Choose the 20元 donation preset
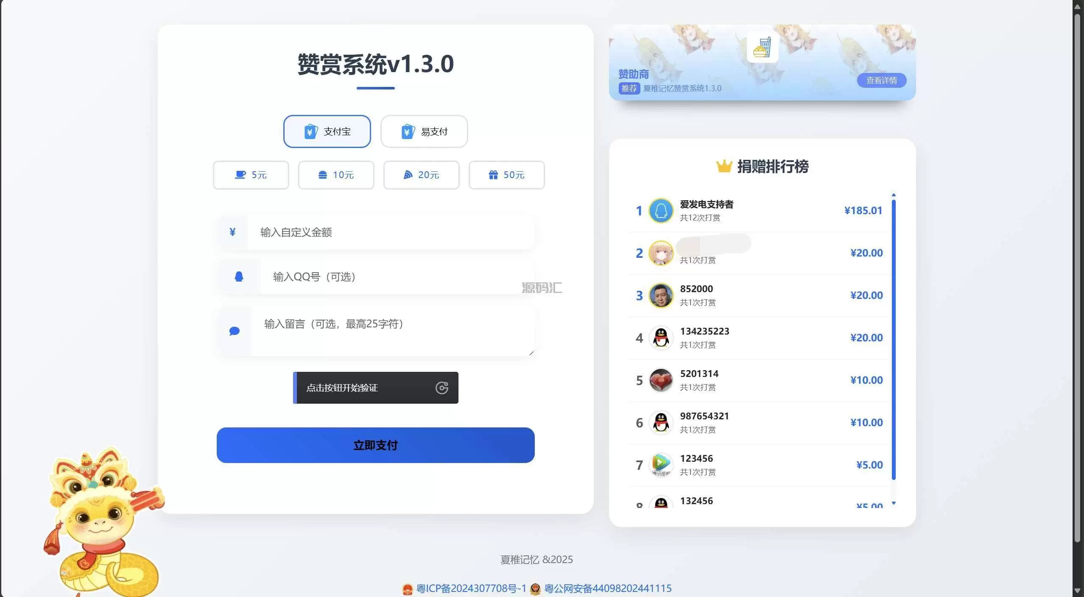The height and width of the screenshot is (597, 1084). pyautogui.click(x=421, y=175)
